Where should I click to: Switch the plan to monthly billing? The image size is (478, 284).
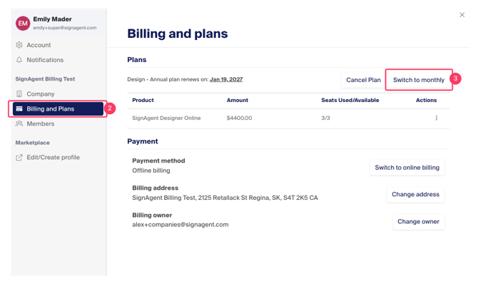tap(419, 80)
